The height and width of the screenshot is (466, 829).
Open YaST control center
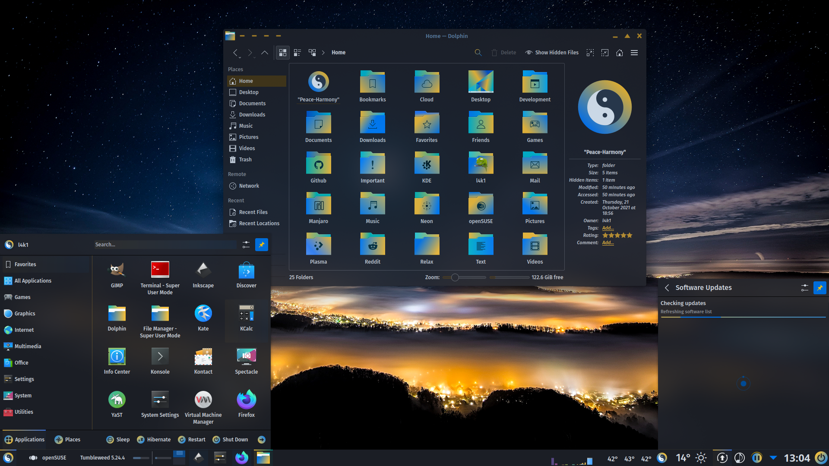(117, 404)
